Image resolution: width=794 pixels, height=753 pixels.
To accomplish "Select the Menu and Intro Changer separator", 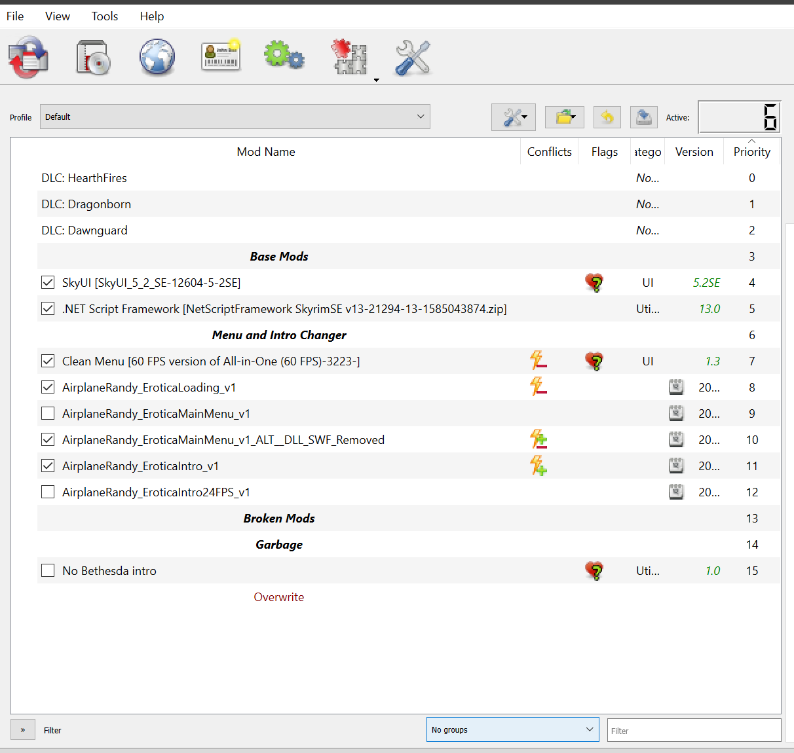I will (409, 335).
